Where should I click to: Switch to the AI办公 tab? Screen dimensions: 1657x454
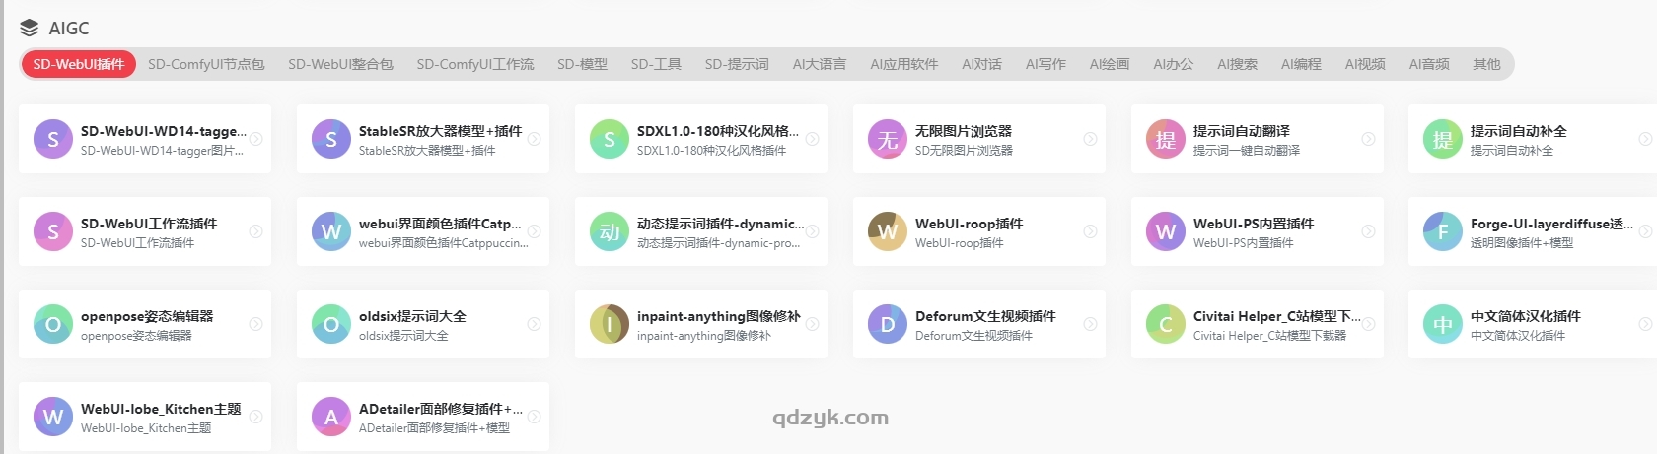coord(1173,64)
